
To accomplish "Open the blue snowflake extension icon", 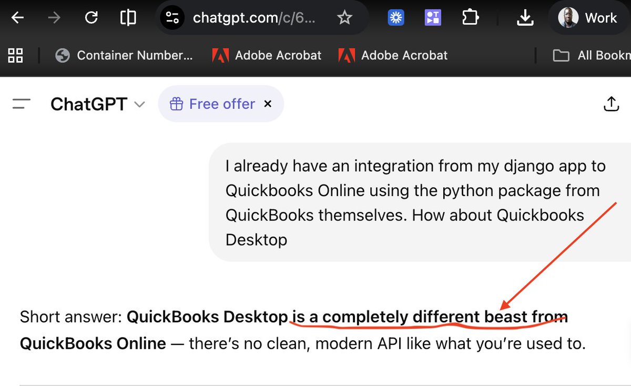I will click(396, 18).
